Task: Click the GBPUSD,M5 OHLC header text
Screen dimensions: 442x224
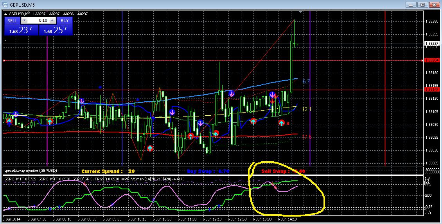Action: [48, 14]
